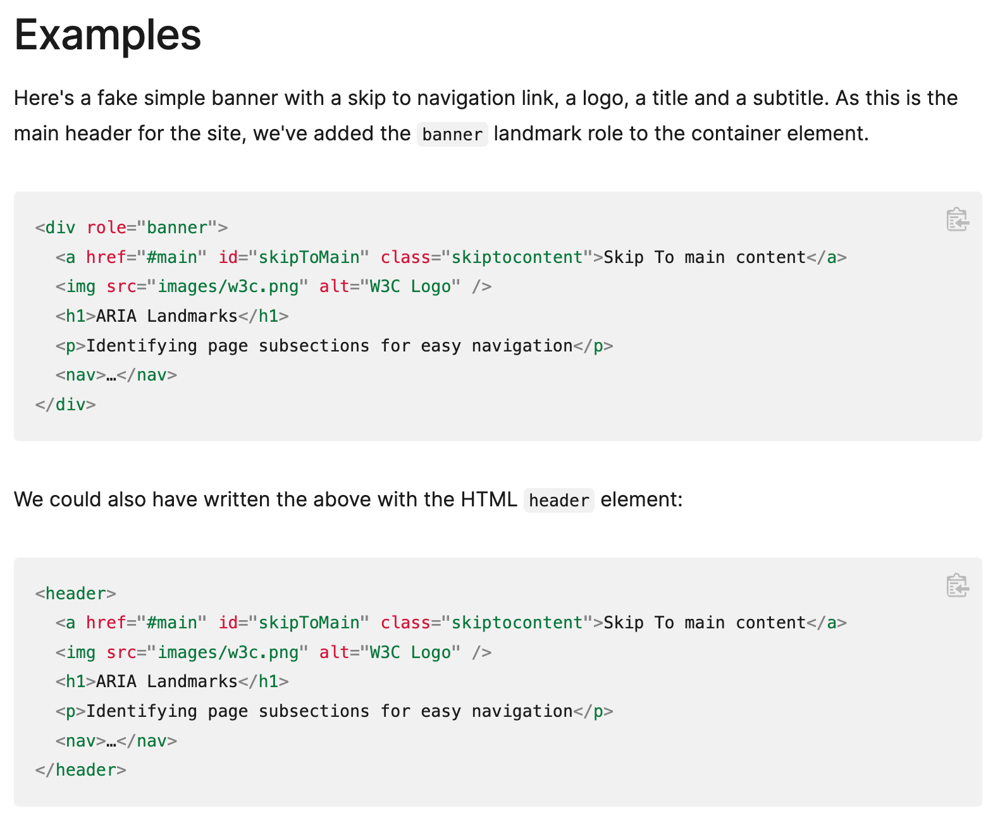
Task: Click the closing header tag
Action: point(81,770)
